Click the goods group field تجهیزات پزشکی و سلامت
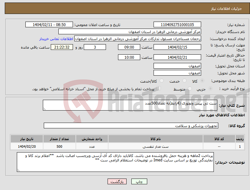This screenshot has width=250, height=190. point(131,126)
